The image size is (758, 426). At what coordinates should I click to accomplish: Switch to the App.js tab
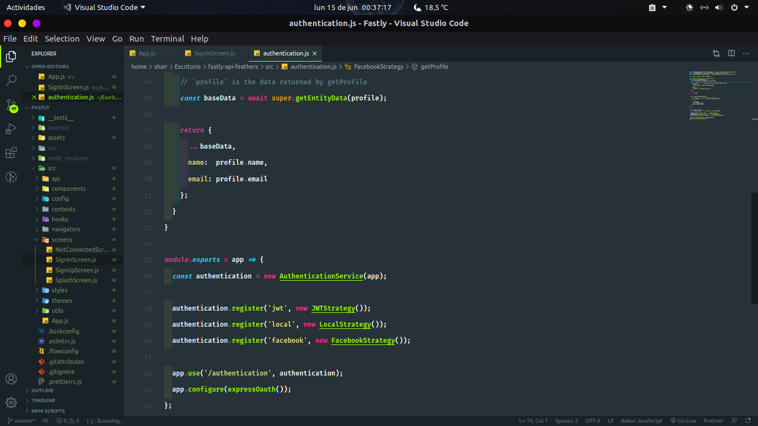click(146, 53)
